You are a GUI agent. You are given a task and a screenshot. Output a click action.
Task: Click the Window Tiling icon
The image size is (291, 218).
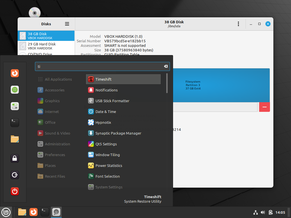coord(91,155)
